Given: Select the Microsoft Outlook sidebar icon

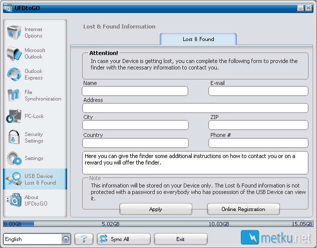Looking at the screenshot, I should tap(14, 53).
